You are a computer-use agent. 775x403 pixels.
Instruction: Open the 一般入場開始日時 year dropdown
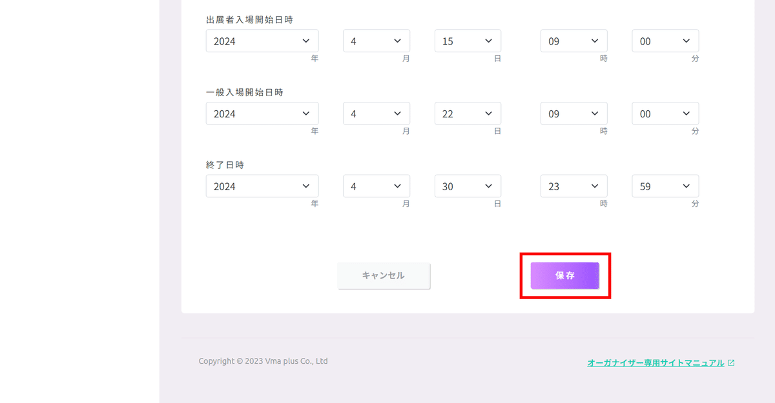pos(262,113)
